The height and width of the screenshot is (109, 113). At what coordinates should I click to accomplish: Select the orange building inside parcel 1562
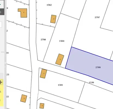(53, 19)
